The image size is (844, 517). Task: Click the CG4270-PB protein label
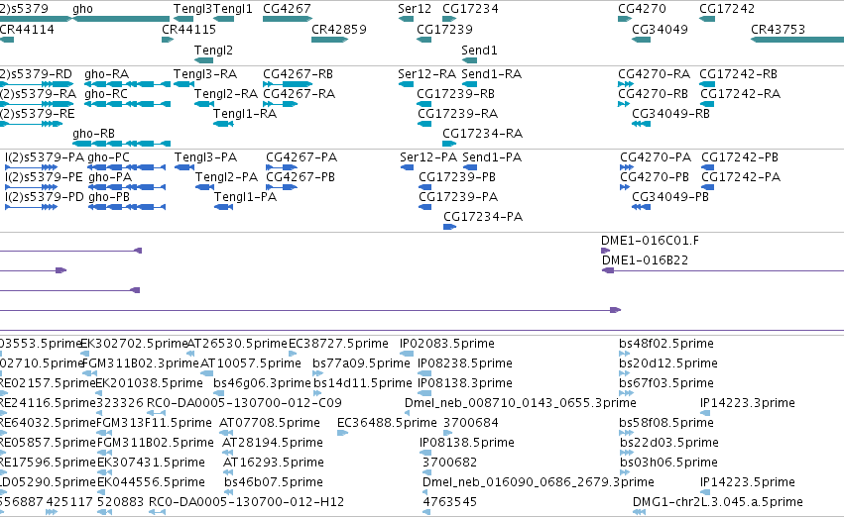[x=655, y=177]
